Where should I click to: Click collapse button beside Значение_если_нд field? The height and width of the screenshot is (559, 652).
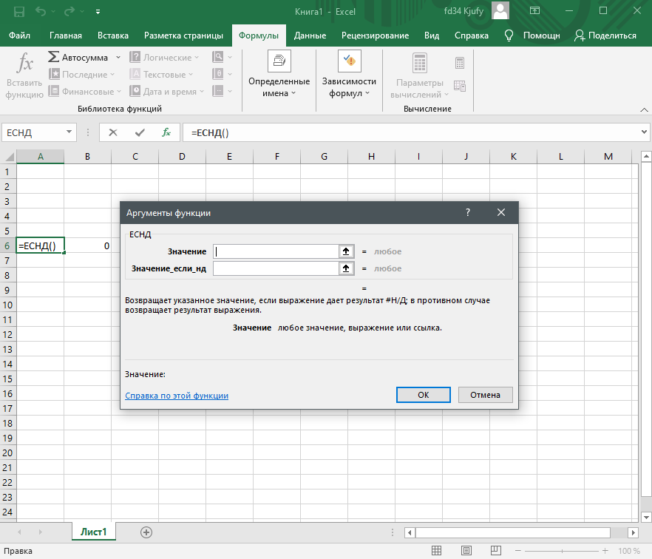(345, 268)
